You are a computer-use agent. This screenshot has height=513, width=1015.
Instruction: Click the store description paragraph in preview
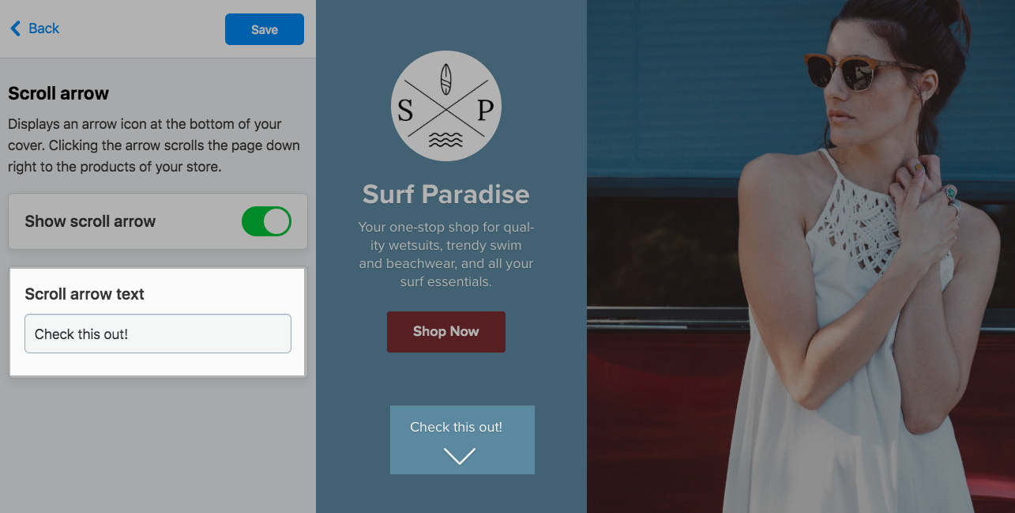446,254
